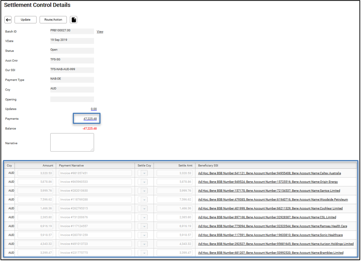This screenshot has width=361, height=261.
Task: Expand Settle Ccy dropdown for Invoice #282010630
Action: (x=143, y=191)
